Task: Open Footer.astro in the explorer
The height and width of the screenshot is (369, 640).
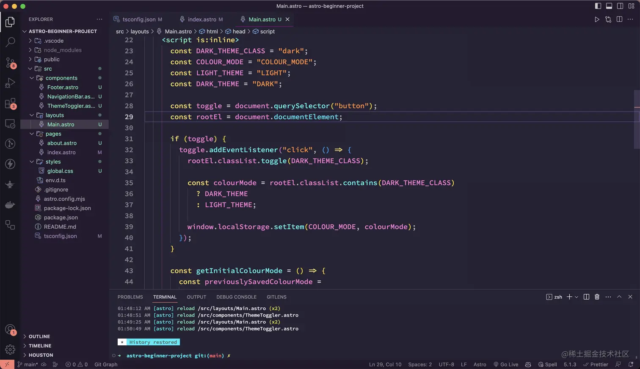Action: [63, 87]
